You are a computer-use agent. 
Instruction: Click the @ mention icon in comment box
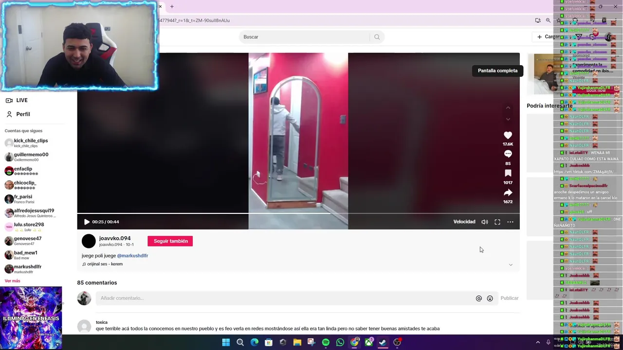[x=479, y=298]
